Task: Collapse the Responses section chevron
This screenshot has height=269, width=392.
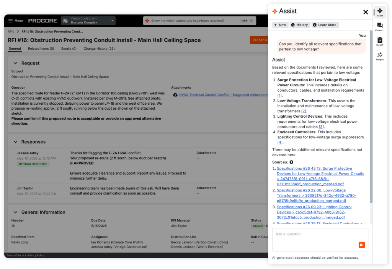Action: pyautogui.click(x=15, y=142)
